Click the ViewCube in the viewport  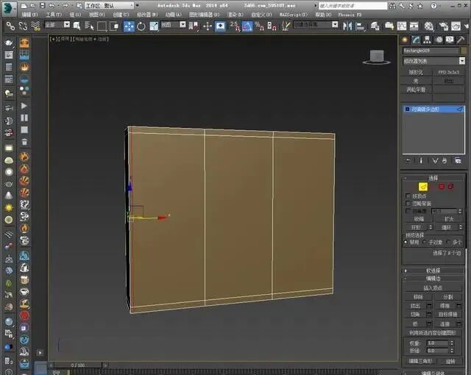pos(377,57)
